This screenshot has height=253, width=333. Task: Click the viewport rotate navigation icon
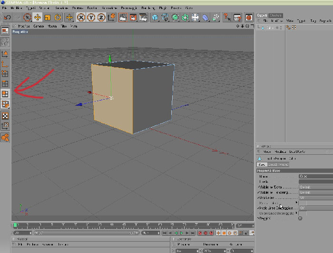tap(247, 26)
